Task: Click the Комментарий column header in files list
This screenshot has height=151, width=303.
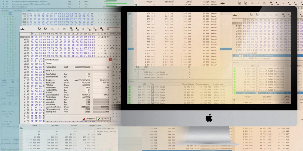Action: click(218, 84)
